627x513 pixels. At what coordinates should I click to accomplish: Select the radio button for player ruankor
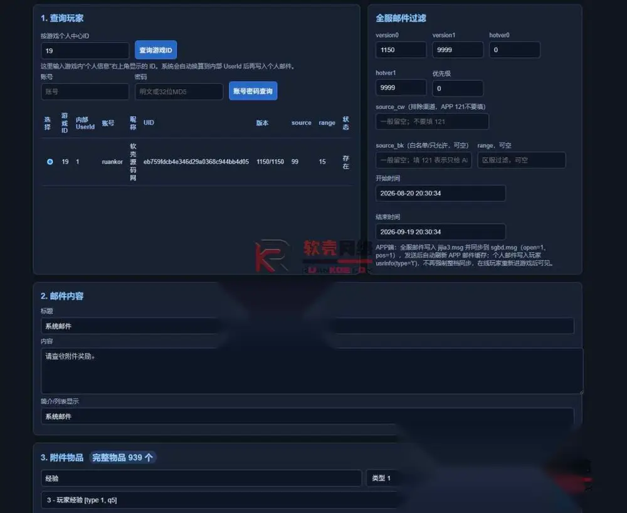[50, 162]
